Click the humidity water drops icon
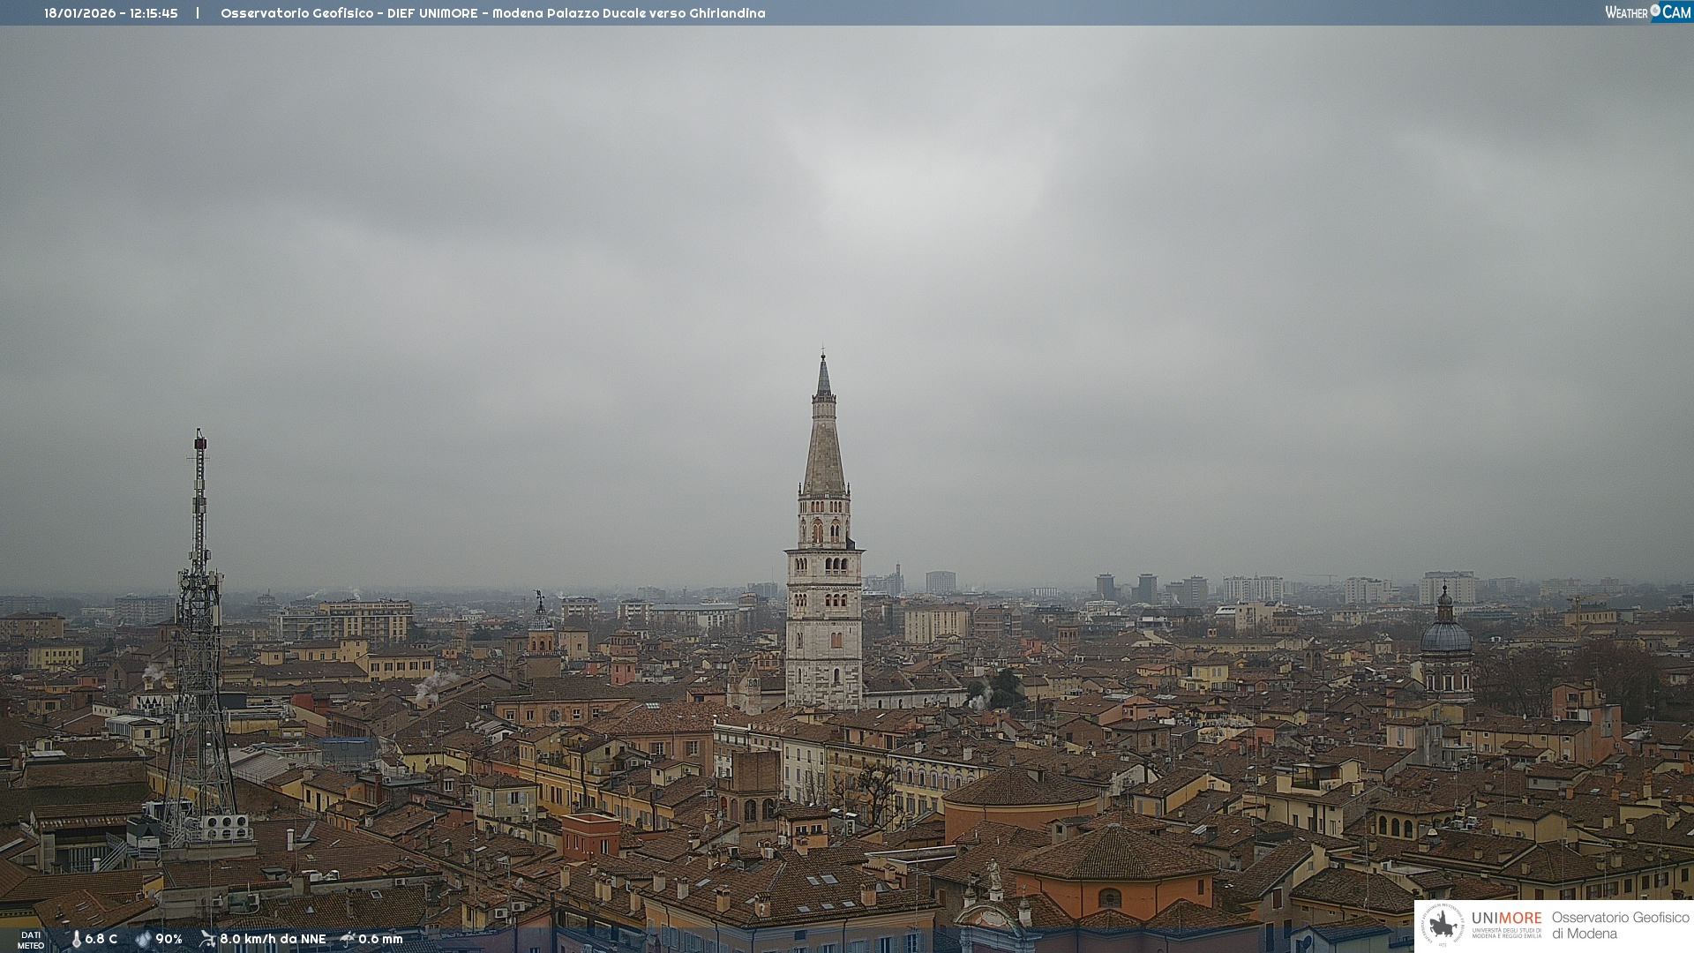1694x953 pixels. point(143,939)
